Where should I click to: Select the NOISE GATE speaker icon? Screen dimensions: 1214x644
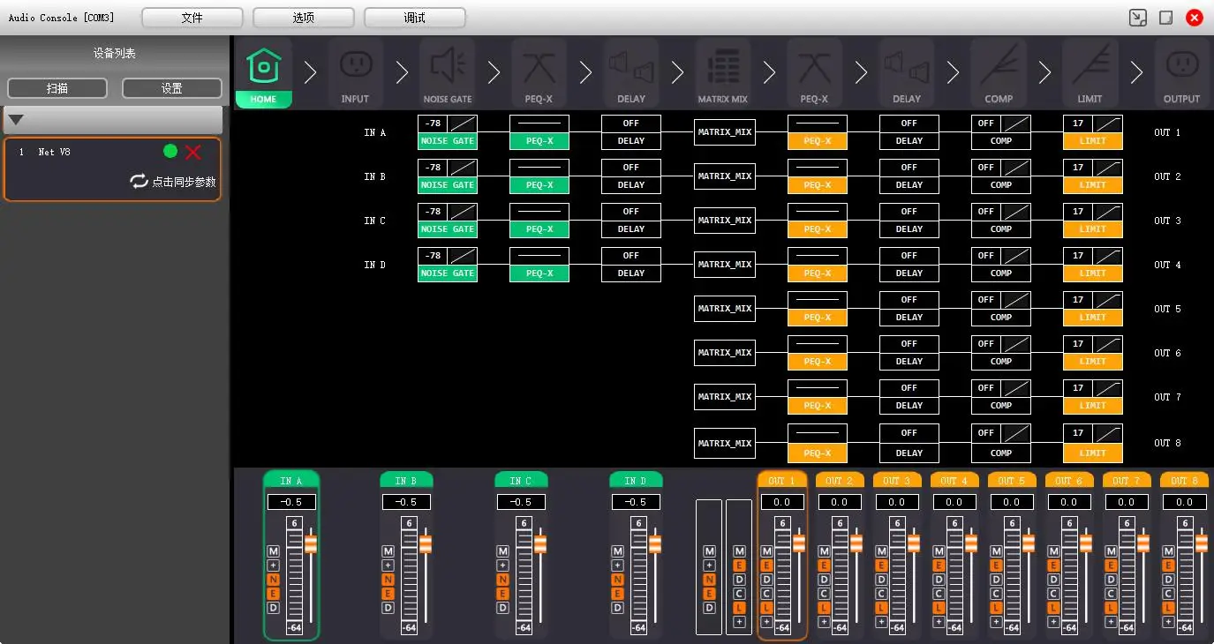448,67
